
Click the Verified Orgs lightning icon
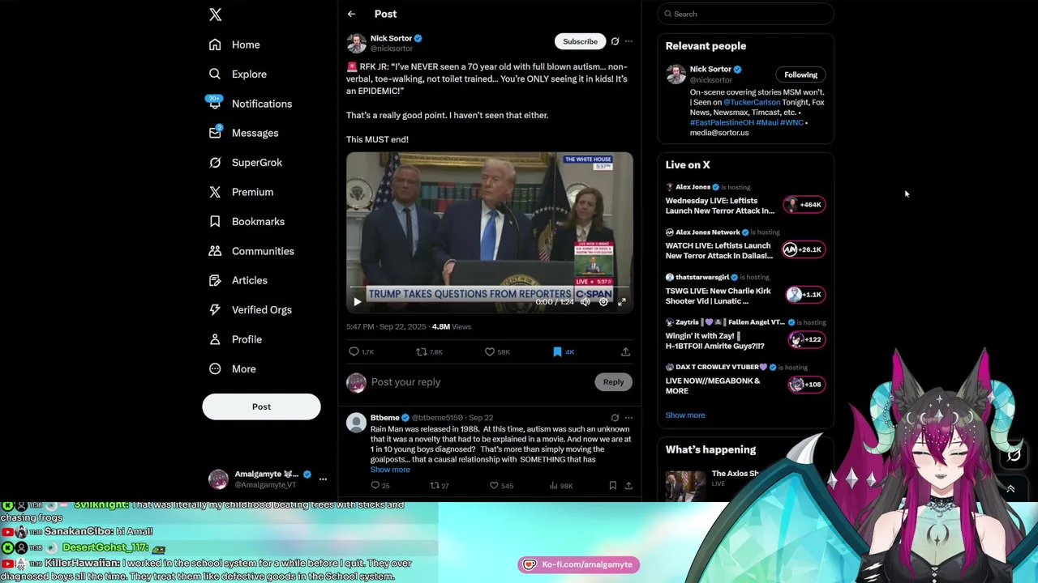215,309
